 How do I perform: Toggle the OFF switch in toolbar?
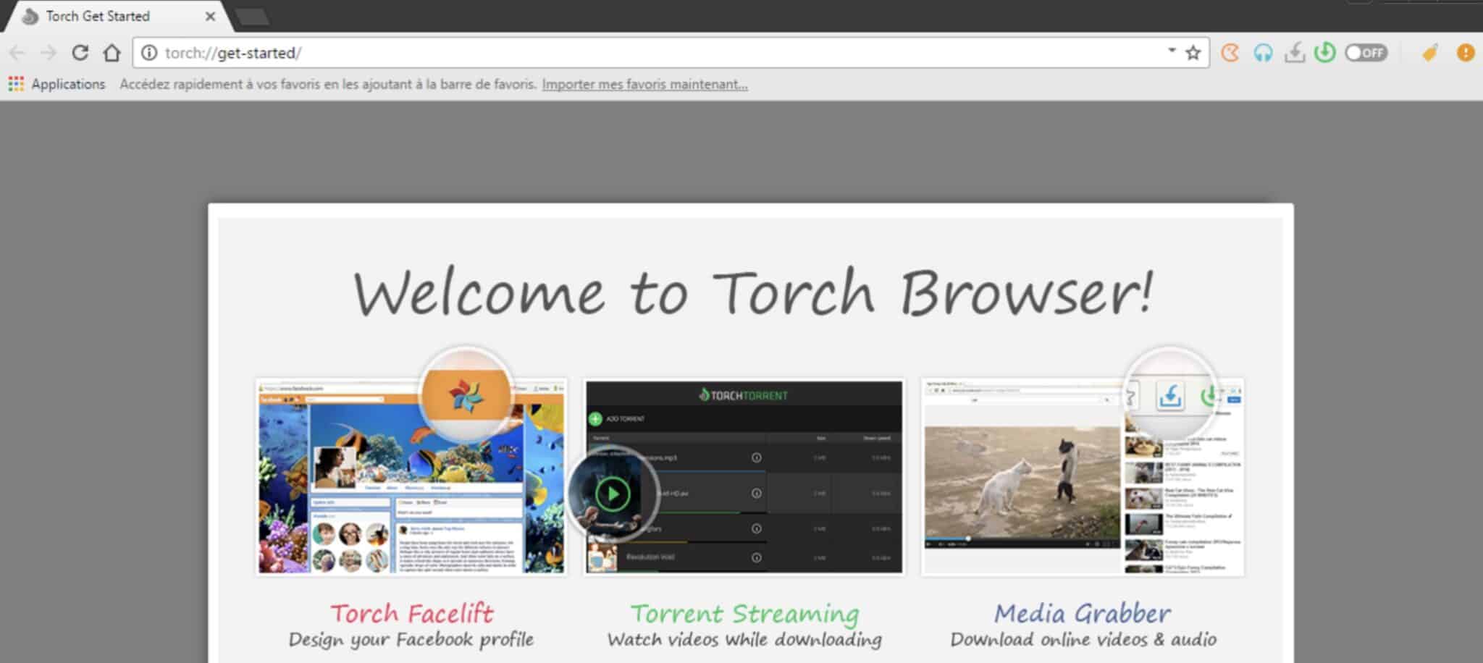[x=1366, y=53]
